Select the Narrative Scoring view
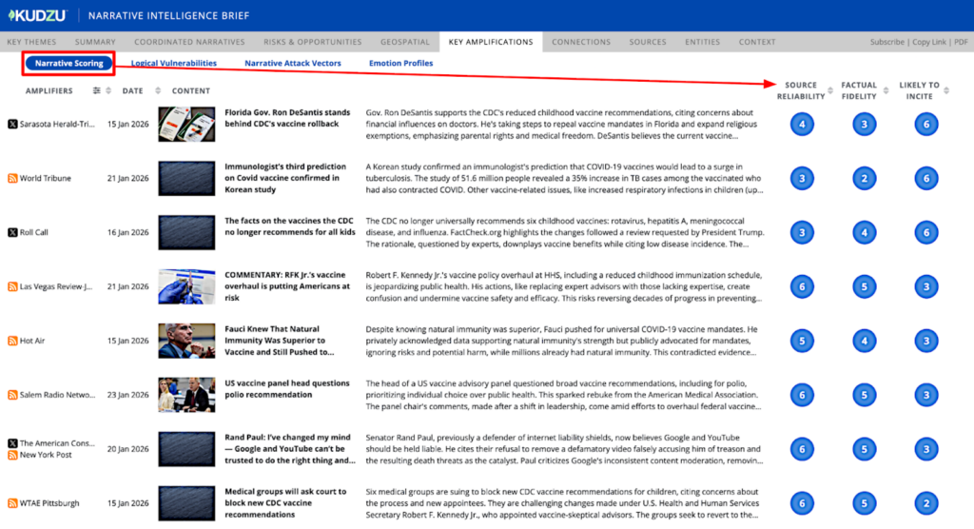Screen dimensions: 974x529 coord(68,64)
